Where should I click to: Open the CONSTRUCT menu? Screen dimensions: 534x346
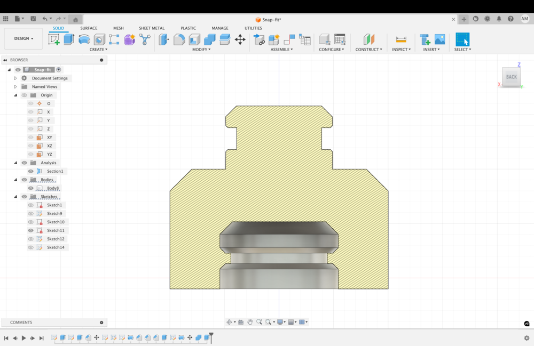(368, 50)
